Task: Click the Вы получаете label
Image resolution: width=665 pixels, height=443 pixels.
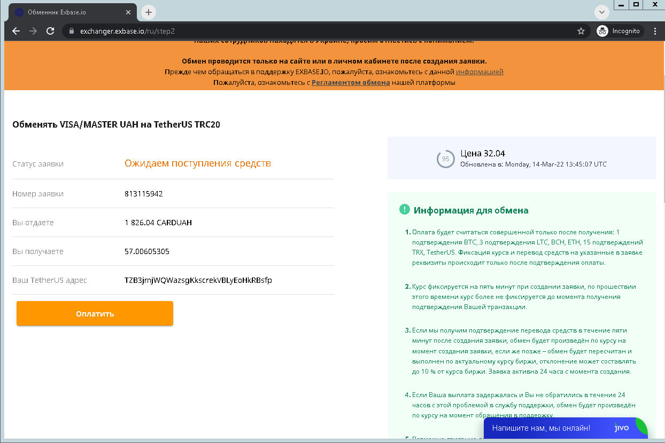Action: 38,251
